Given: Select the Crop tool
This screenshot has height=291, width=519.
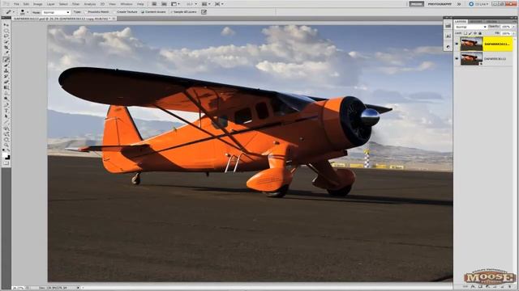Looking at the screenshot, I should tap(6, 48).
